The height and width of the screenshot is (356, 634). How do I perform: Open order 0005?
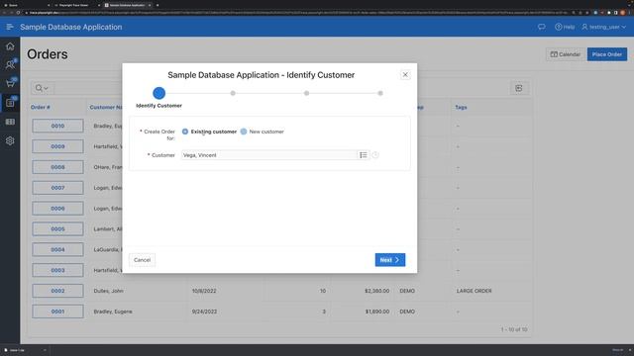coord(57,228)
